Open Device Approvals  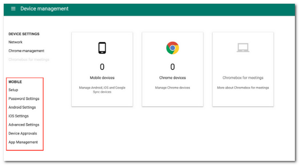23,133
